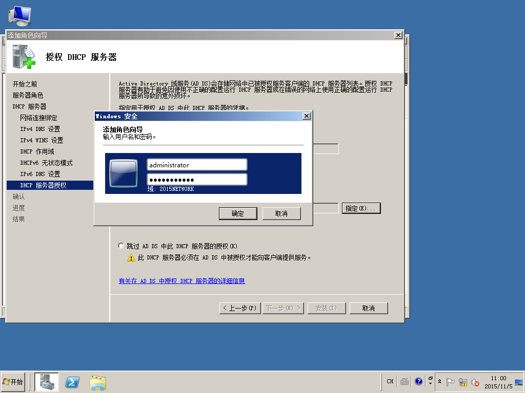Select 跳过 AD DS 中此 DHCP 服务器的授权 radio button
The width and height of the screenshot is (525, 393).
(121, 246)
